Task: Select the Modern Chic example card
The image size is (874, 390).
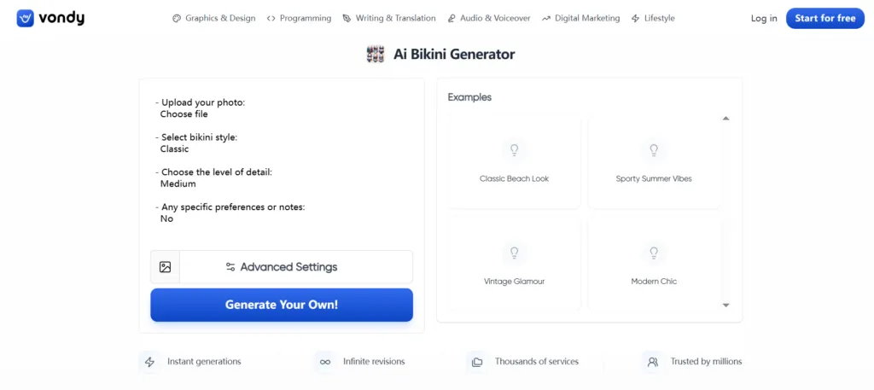Action: (x=654, y=265)
